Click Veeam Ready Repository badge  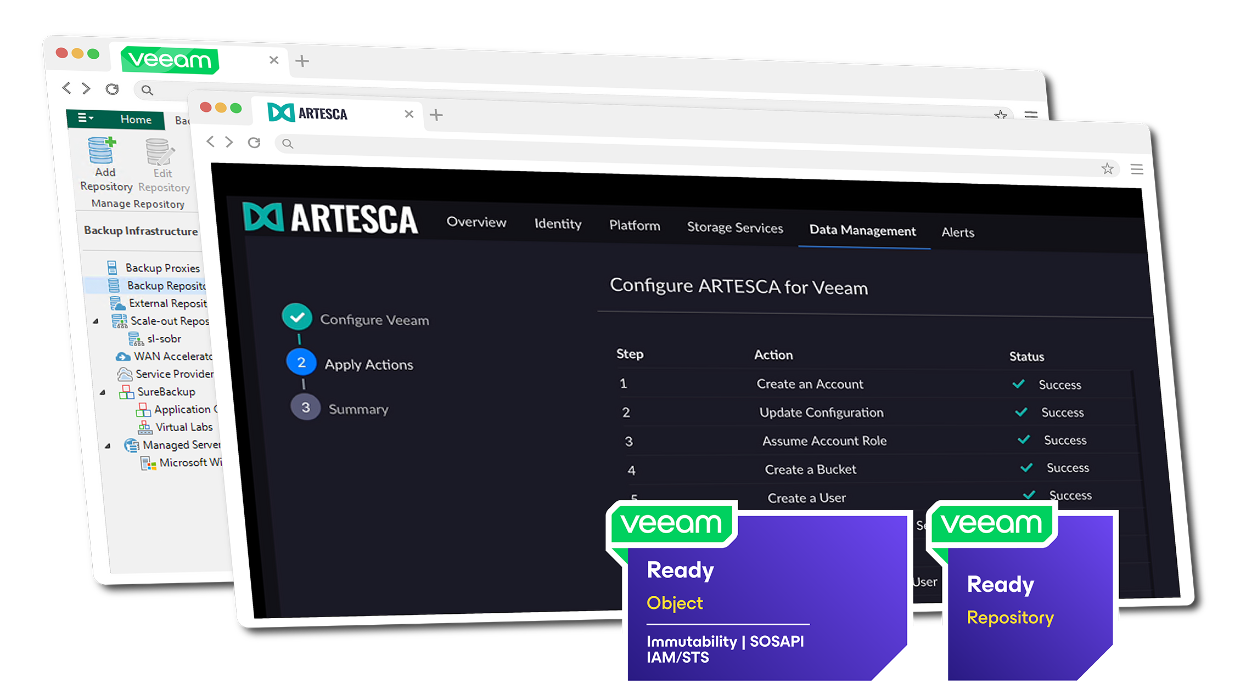1022,591
